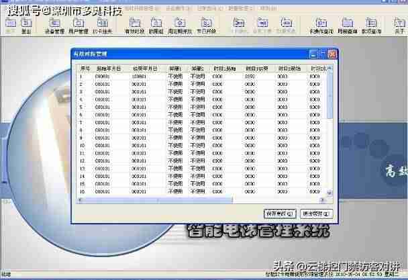This screenshot has width=408, height=280.
Task: Open the 周定期排班 toolbar icon
Action: [180, 26]
